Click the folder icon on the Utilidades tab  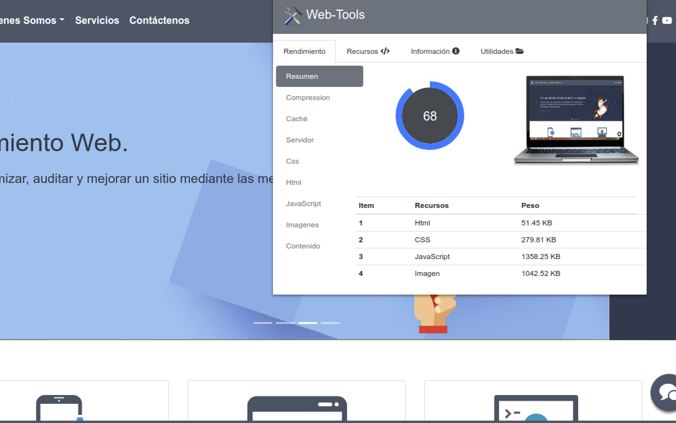coord(520,51)
